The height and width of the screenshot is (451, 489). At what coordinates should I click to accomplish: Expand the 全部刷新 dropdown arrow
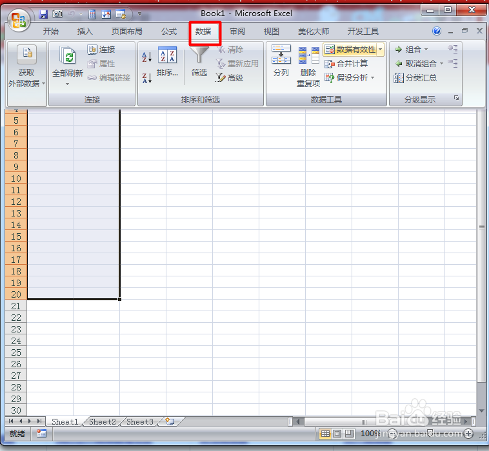67,84
